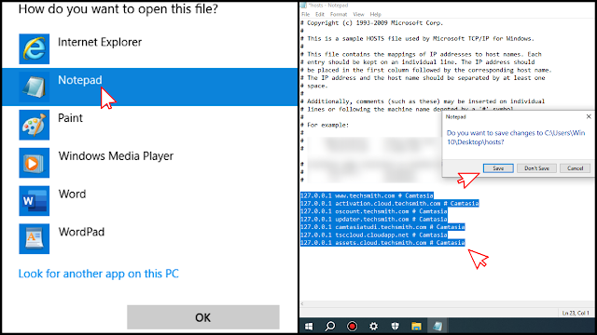Open the Format menu in Notepad
This screenshot has height=335, width=597.
(339, 15)
